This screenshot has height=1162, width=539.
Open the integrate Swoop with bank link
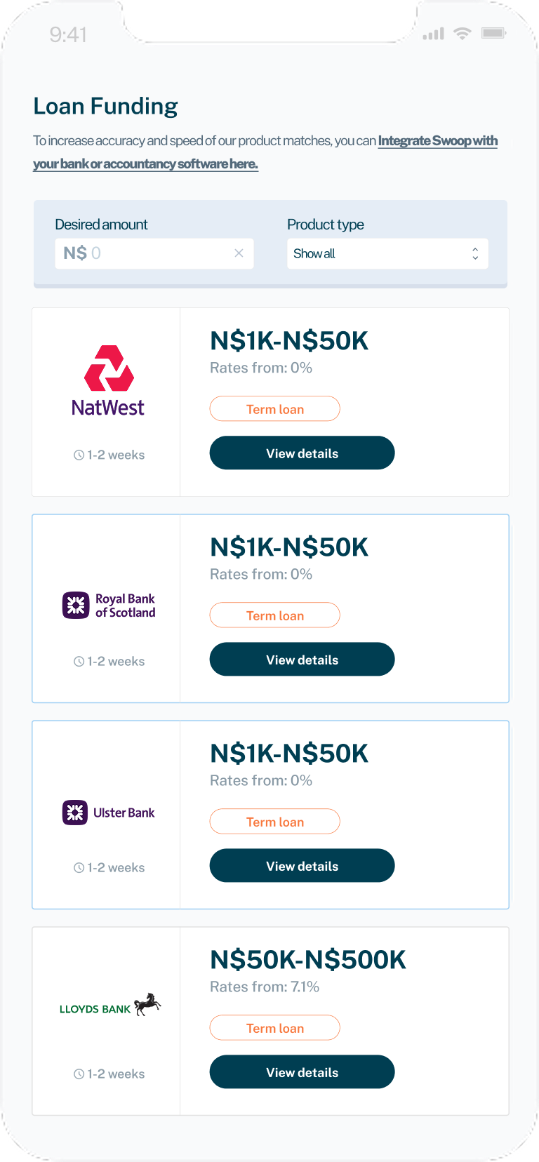click(x=437, y=141)
